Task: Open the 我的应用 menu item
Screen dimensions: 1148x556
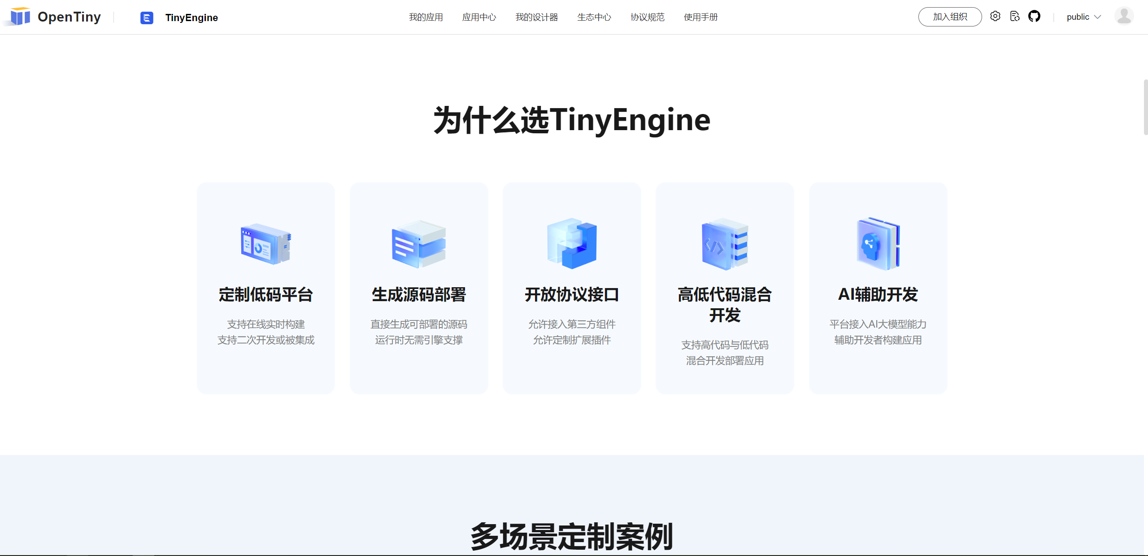Action: pos(426,17)
